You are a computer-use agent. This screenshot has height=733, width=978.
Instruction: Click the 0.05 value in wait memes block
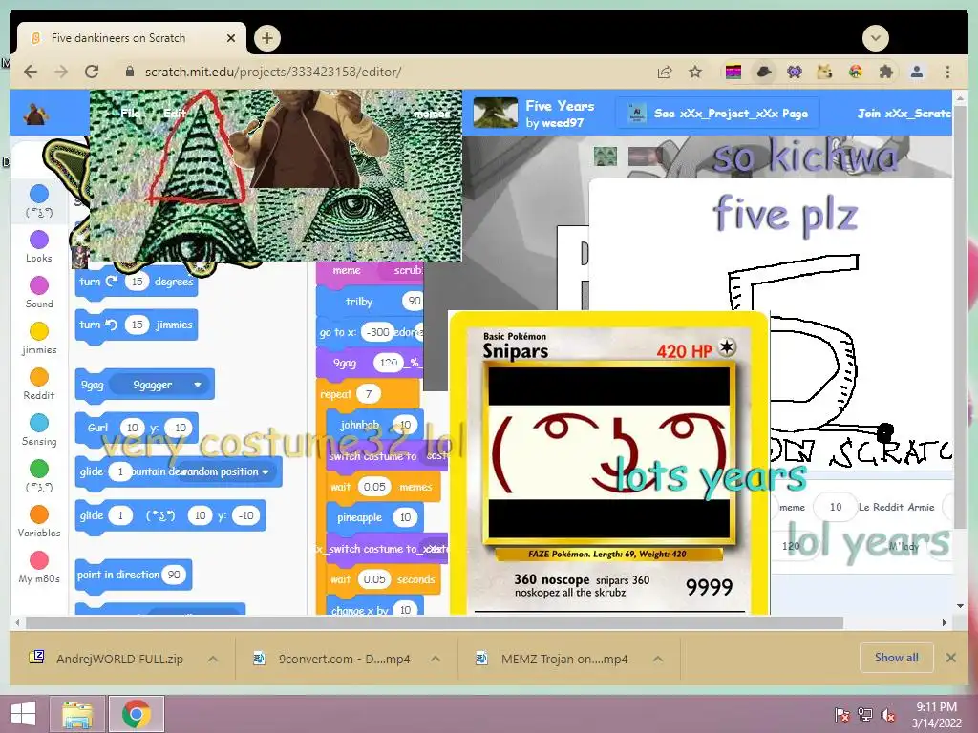click(x=374, y=487)
